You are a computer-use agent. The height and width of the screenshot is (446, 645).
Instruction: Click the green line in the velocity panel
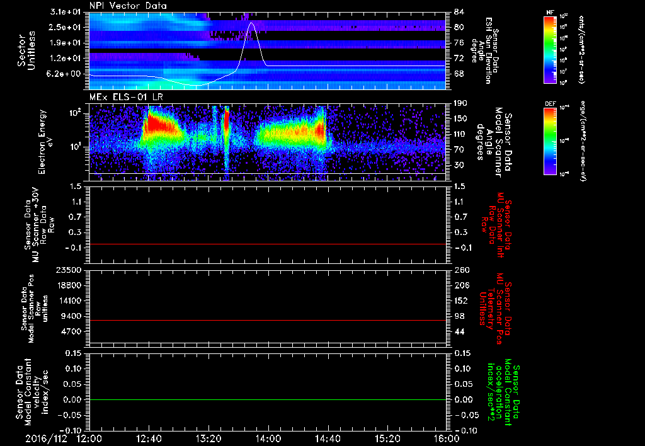coord(267,399)
